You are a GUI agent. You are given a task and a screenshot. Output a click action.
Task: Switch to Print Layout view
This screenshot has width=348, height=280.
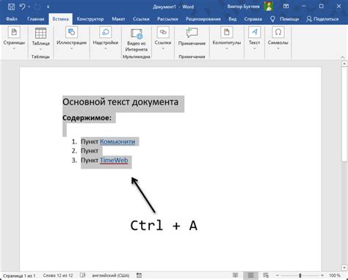tap(250, 276)
